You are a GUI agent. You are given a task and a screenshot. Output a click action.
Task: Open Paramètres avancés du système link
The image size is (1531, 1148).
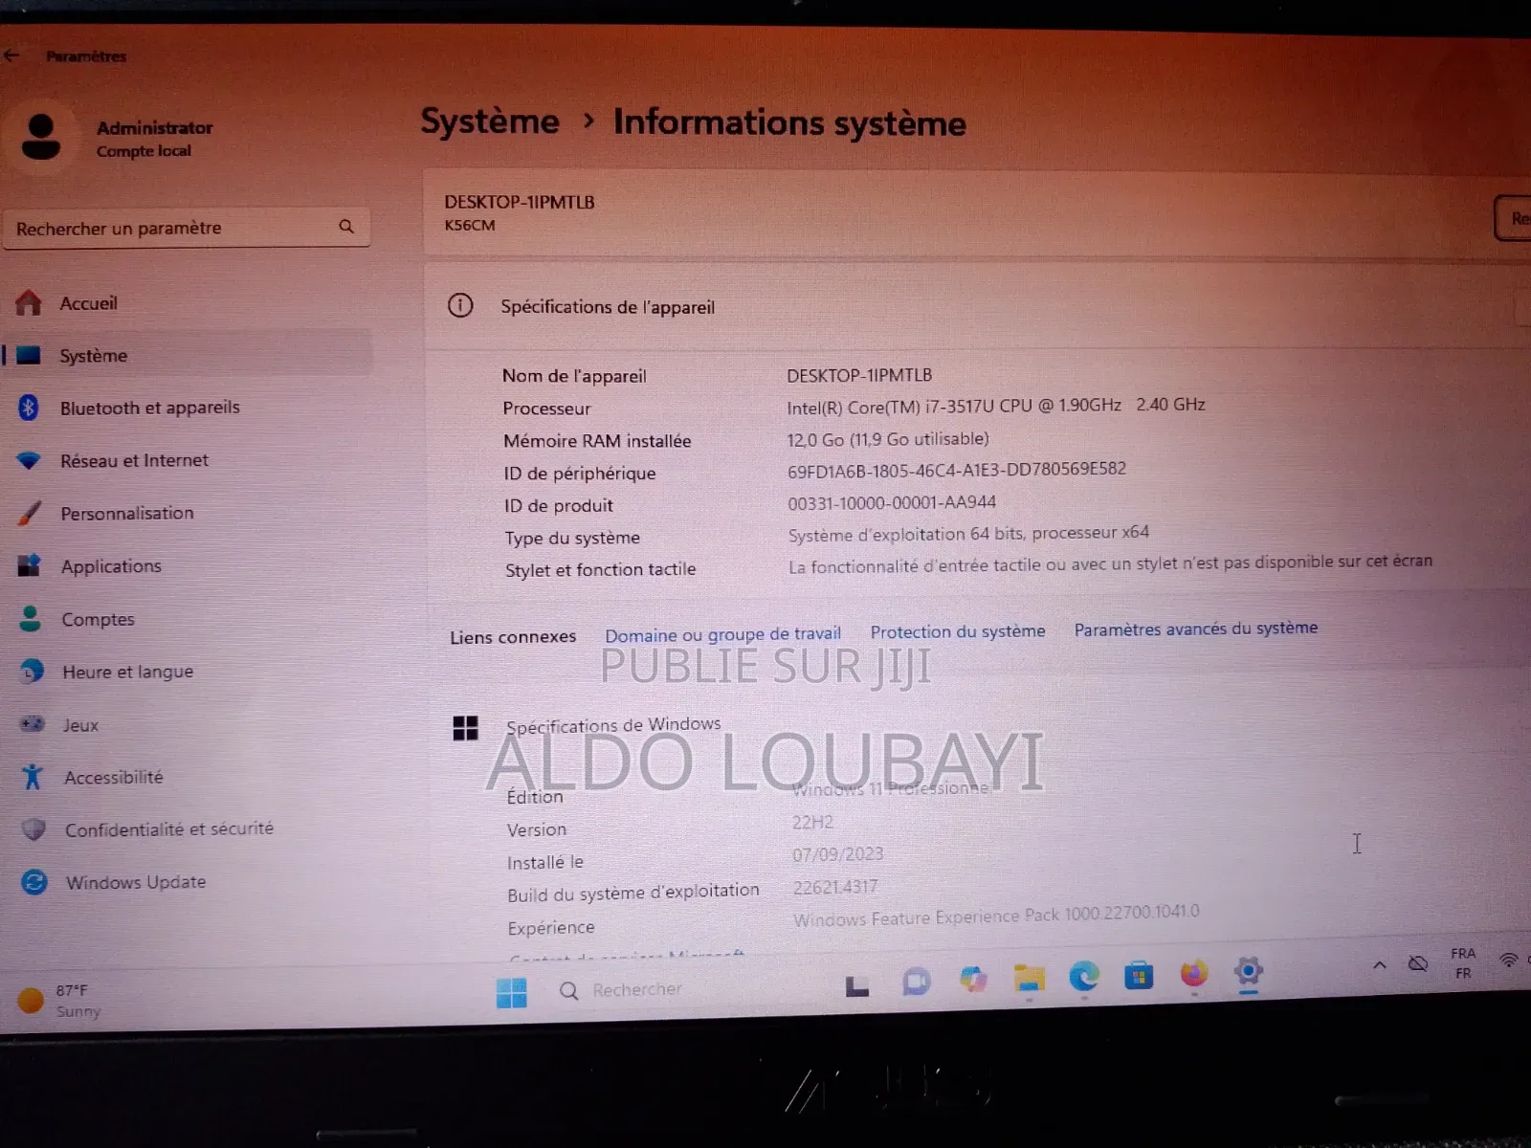tap(1196, 629)
